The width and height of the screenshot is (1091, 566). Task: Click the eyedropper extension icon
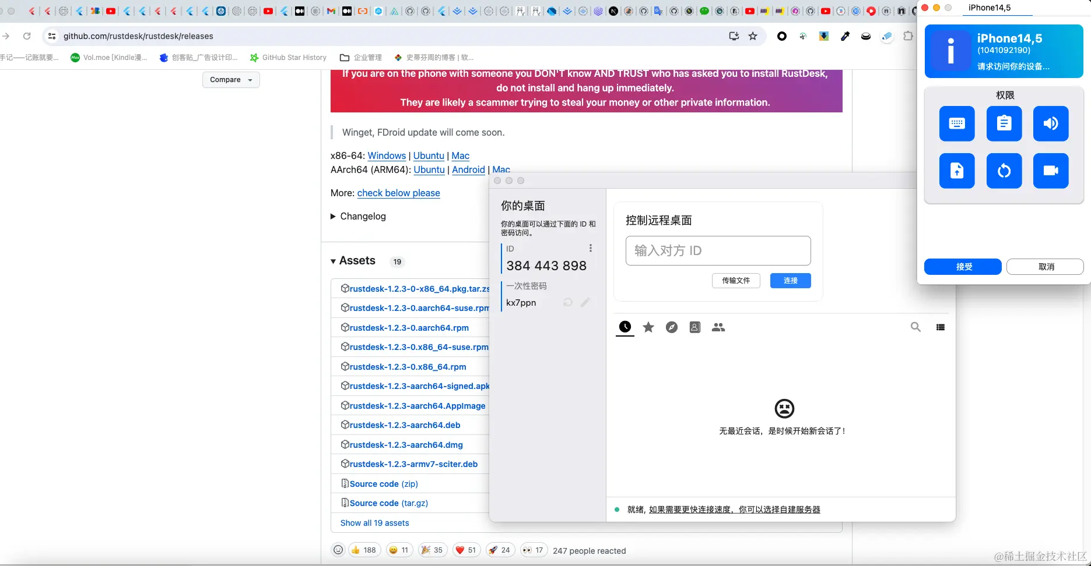[845, 36]
